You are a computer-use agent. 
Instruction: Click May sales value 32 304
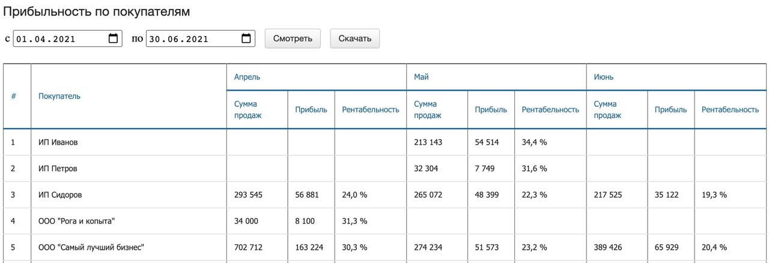pyautogui.click(x=426, y=169)
